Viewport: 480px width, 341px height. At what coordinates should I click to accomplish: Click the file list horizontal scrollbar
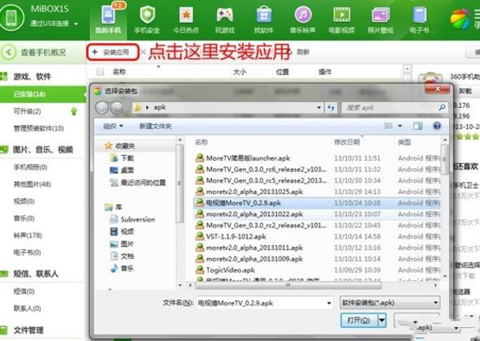[x=288, y=285]
